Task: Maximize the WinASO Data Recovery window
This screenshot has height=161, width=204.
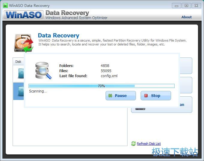Action: [x=186, y=6]
